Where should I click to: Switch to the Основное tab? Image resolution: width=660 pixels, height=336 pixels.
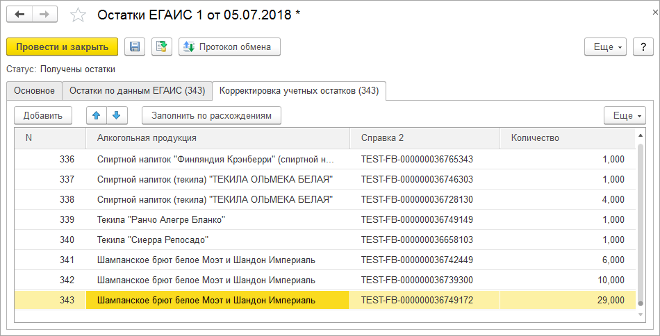click(x=34, y=91)
